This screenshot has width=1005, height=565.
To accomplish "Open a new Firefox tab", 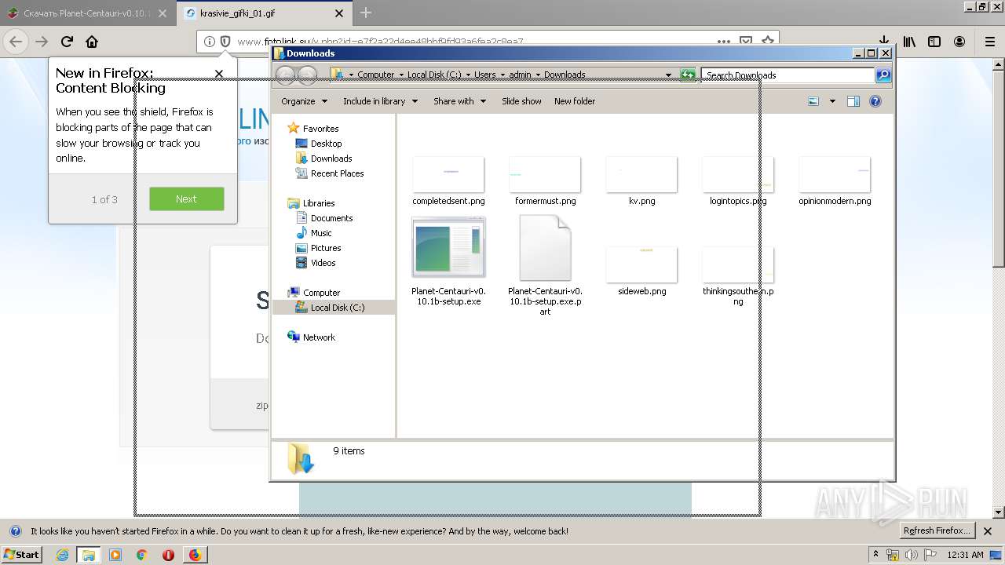I will 366,13.
